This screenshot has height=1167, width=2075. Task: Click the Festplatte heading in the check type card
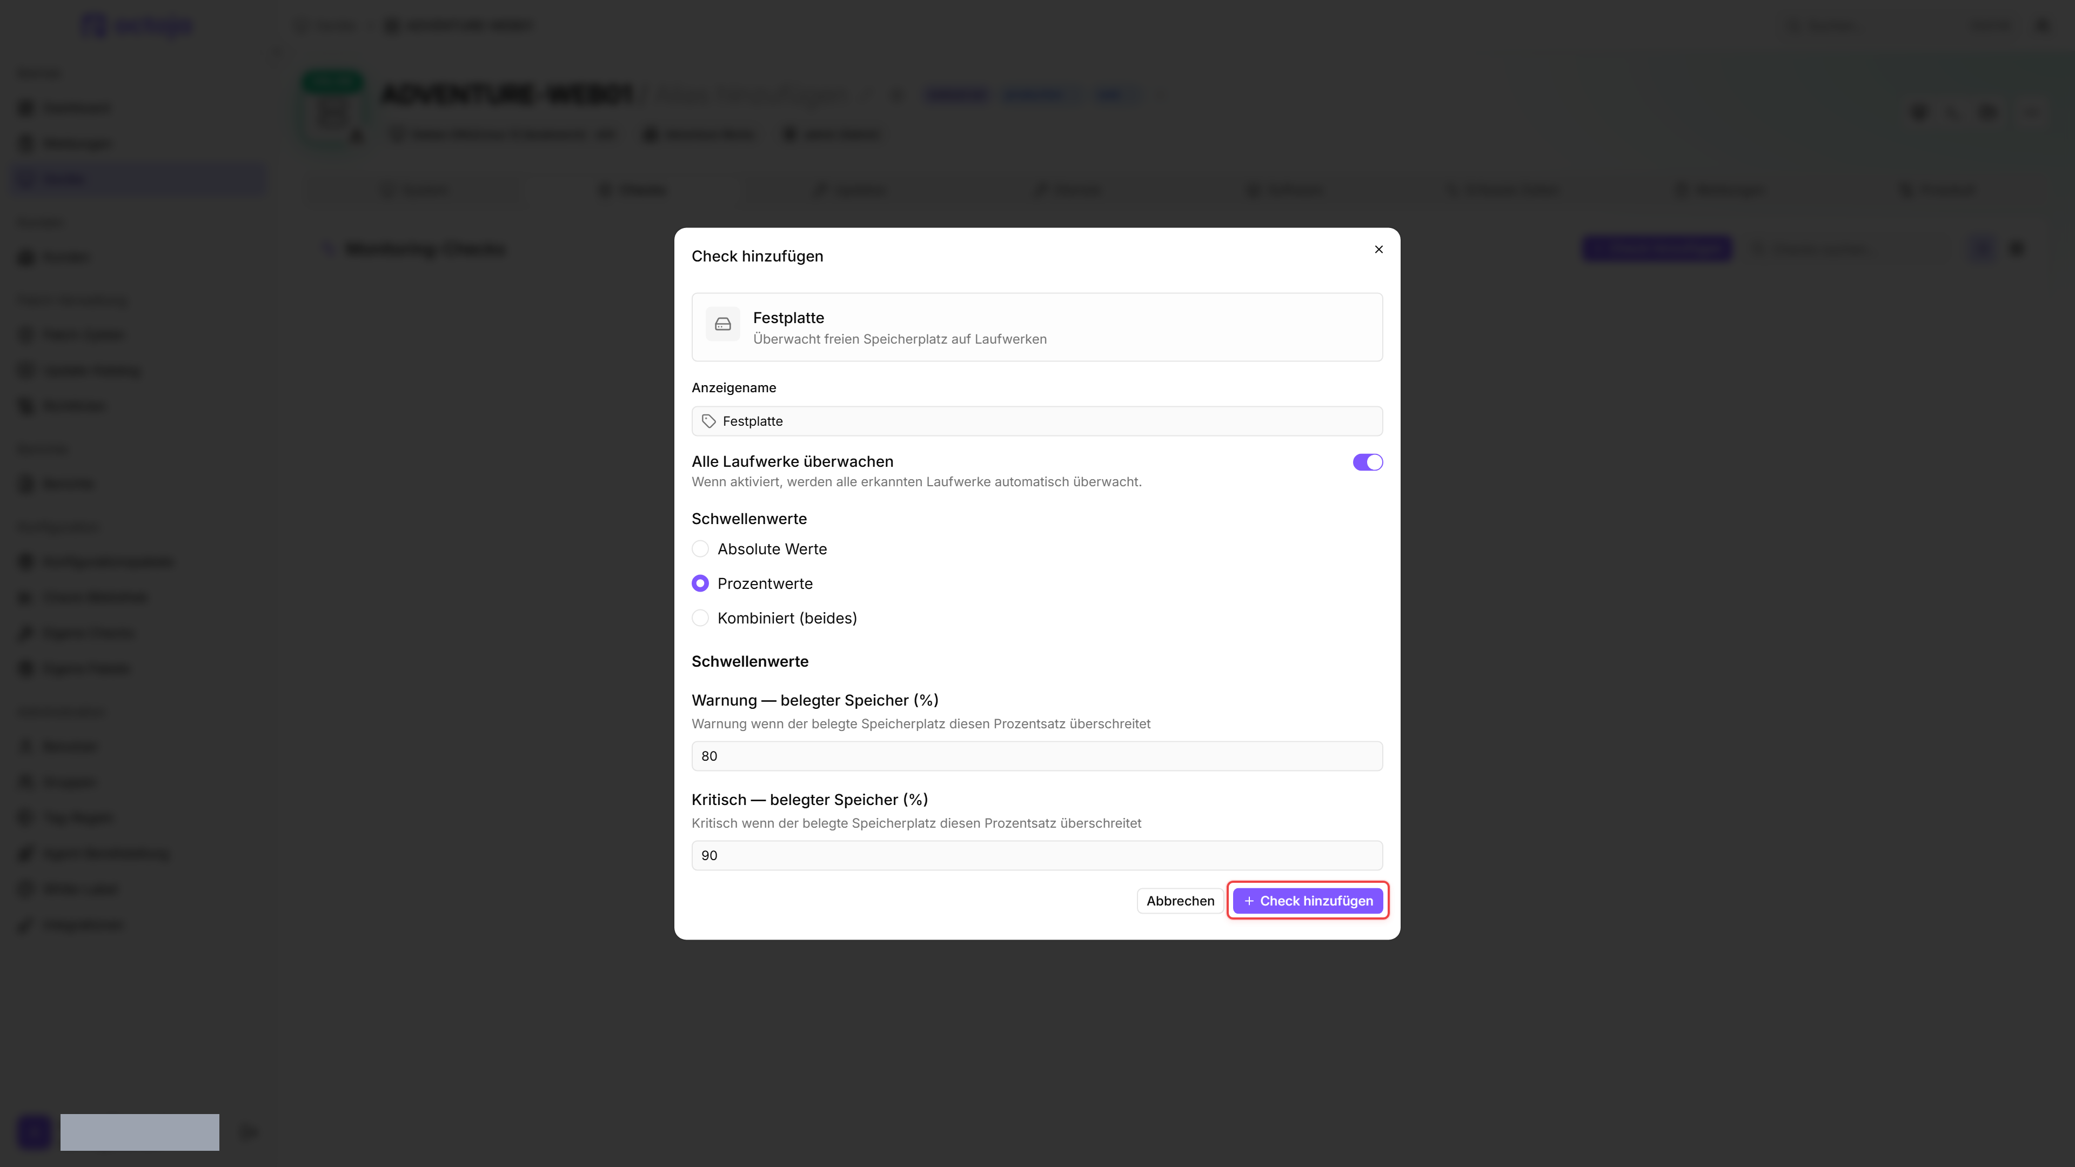click(x=788, y=318)
